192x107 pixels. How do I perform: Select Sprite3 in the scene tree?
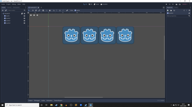coord(8,21)
